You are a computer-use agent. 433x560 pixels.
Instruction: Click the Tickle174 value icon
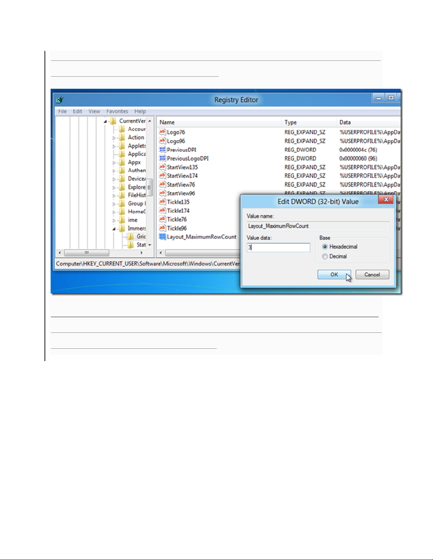[162, 211]
